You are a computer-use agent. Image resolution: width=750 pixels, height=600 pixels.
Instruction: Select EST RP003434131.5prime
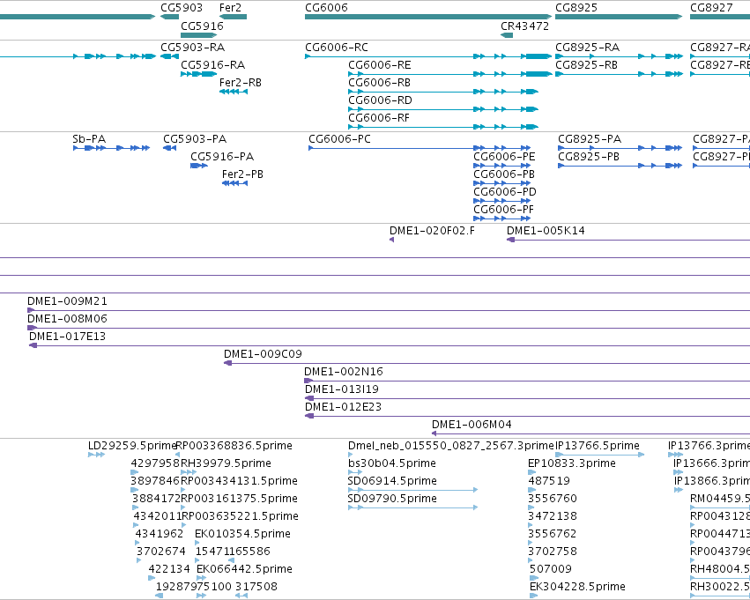click(183, 491)
